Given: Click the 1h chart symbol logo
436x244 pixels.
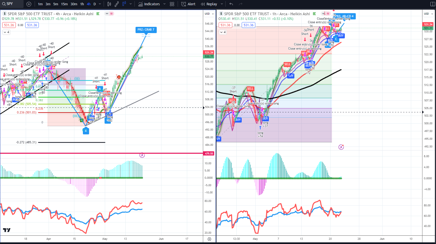Looking at the screenshot, I should point(221,14).
